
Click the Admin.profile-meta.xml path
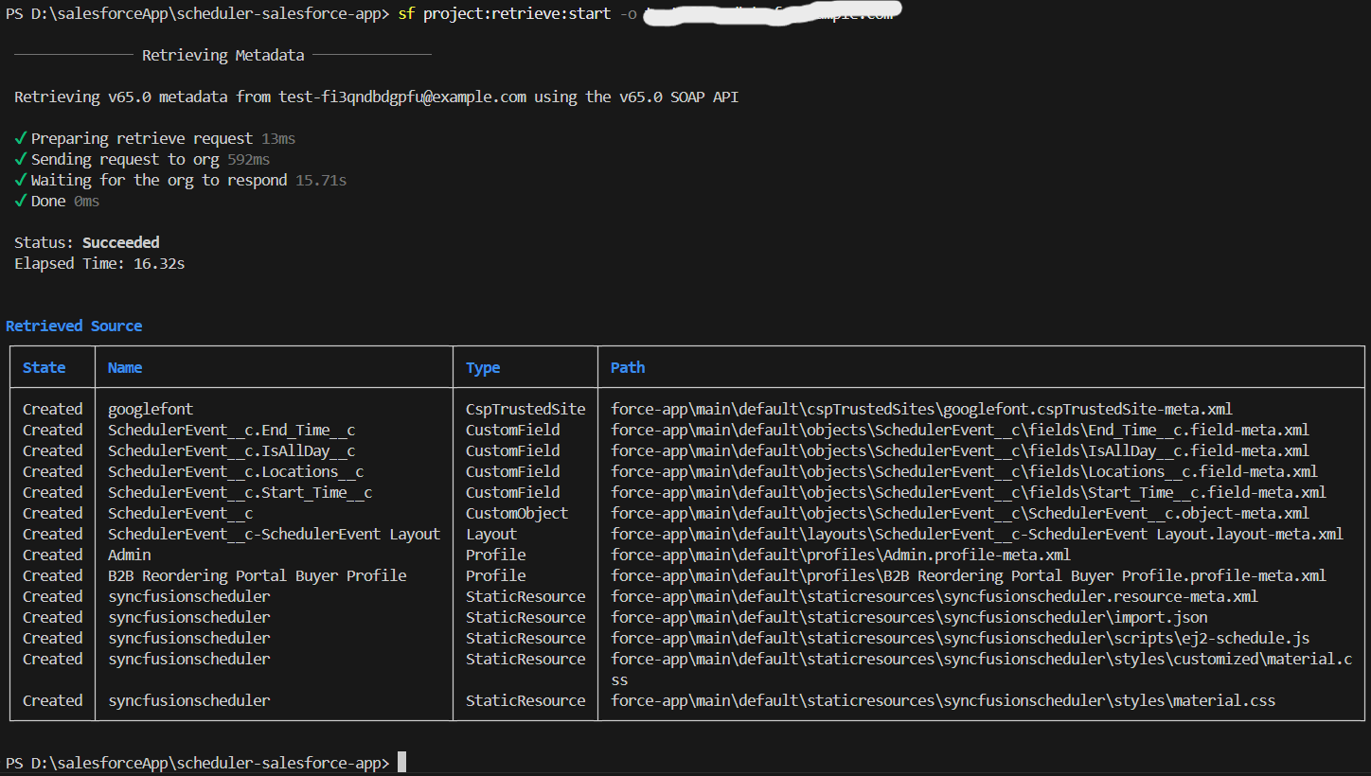coord(841,555)
